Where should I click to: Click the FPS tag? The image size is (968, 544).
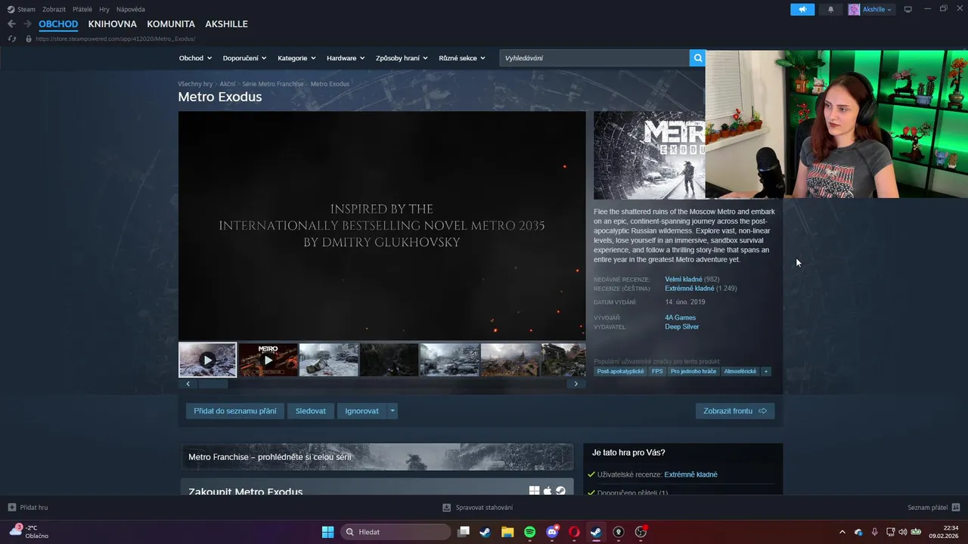[x=657, y=372]
